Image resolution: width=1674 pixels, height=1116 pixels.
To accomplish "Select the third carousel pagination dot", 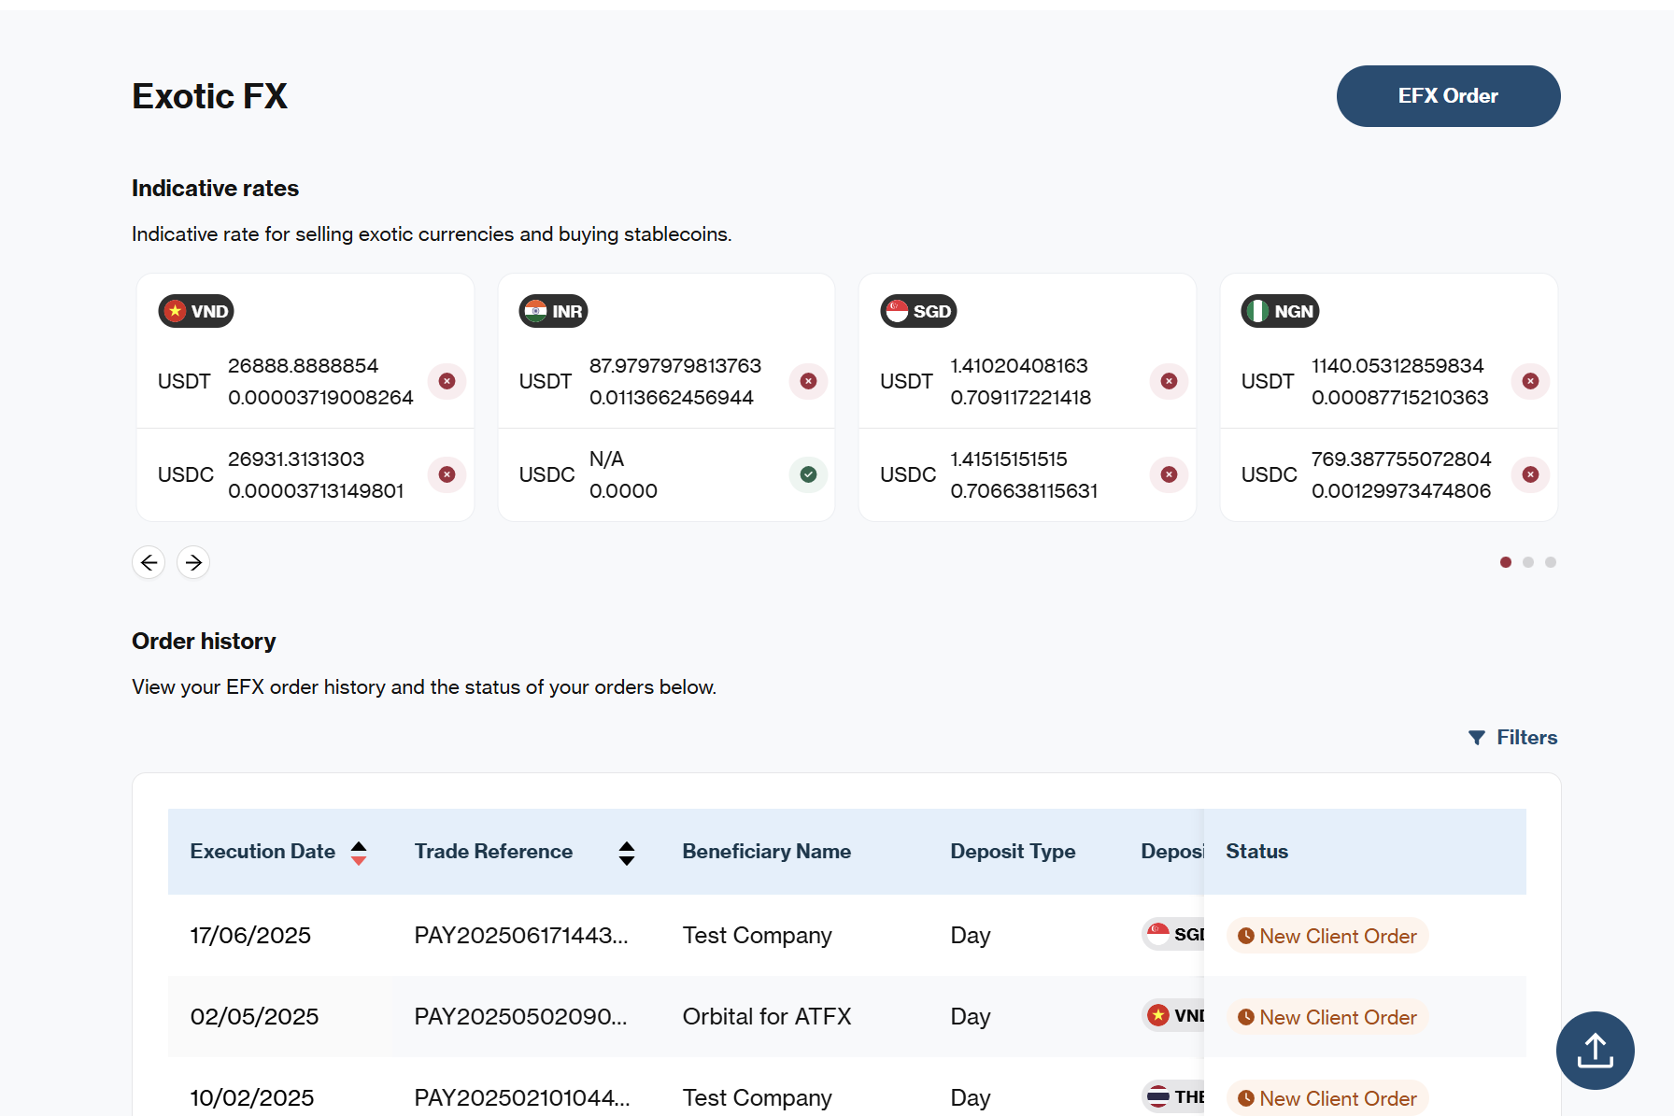I will pos(1551,562).
